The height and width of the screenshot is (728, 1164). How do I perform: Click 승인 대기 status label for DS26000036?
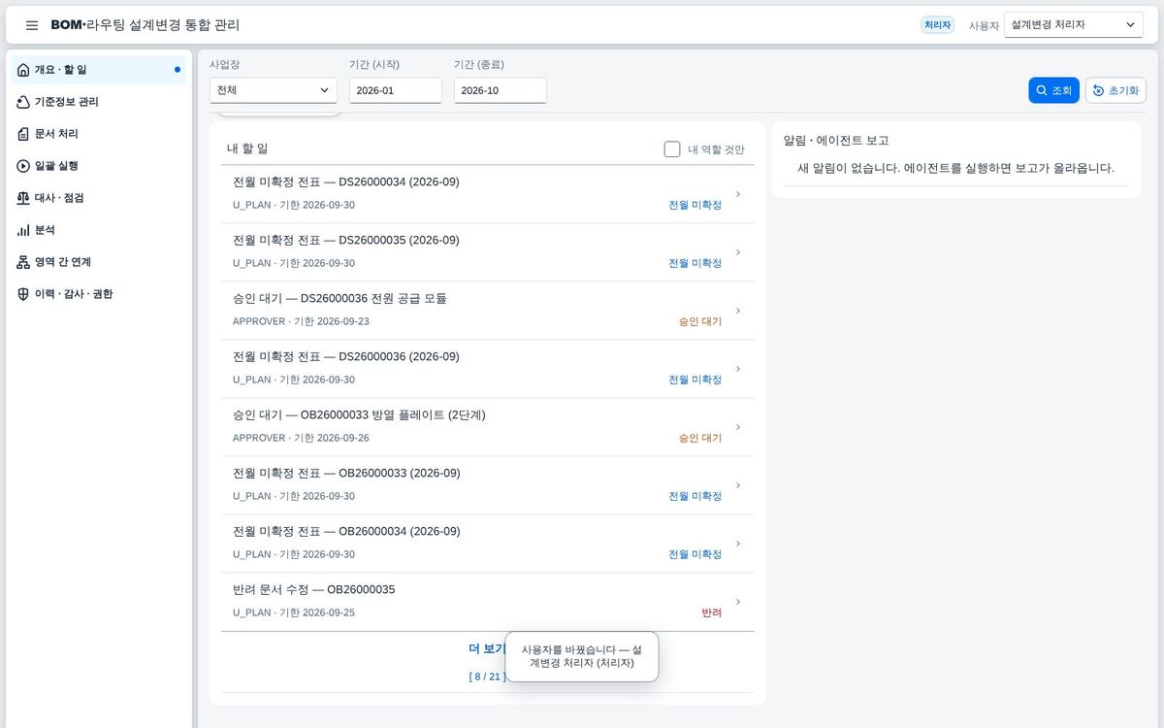700,321
